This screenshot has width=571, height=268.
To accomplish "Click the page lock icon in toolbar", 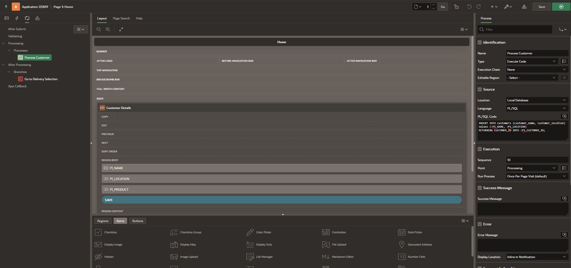I will click(456, 7).
